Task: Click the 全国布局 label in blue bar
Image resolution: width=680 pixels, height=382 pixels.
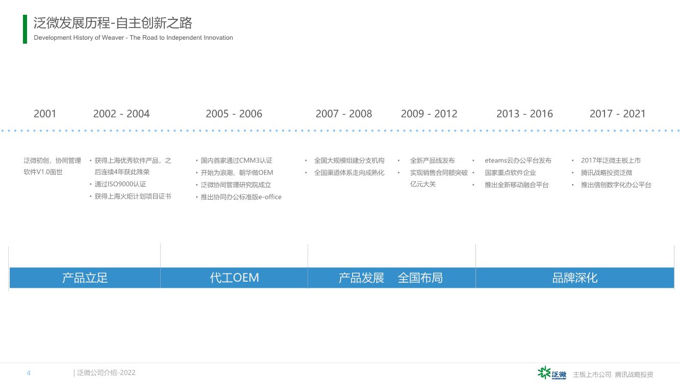Action: click(420, 278)
